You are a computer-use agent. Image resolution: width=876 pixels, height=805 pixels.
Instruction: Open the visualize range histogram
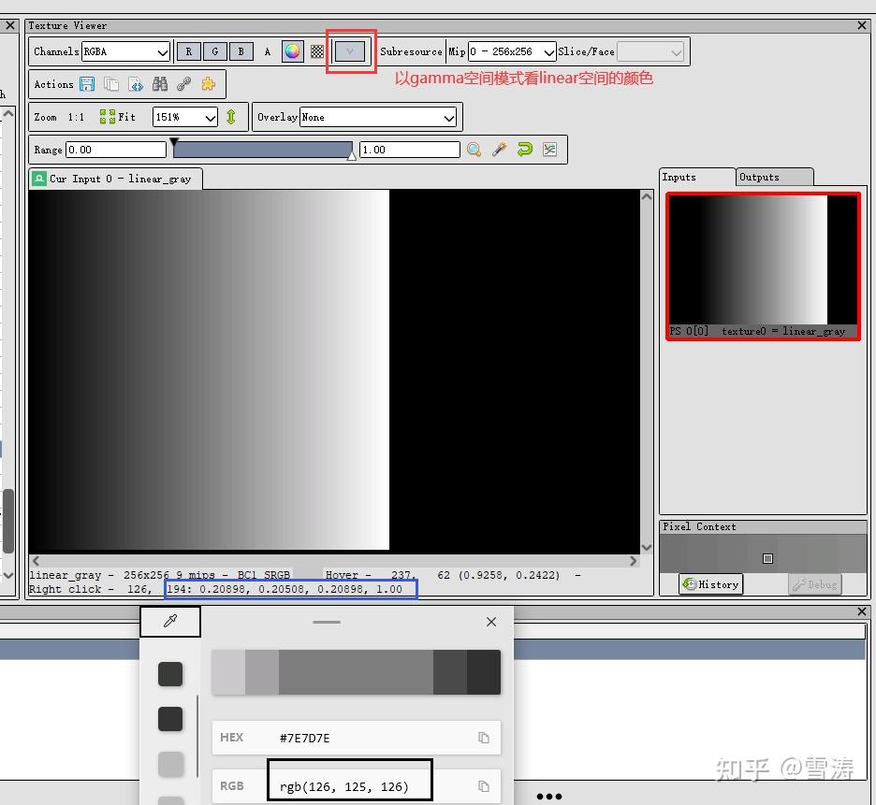[x=550, y=150]
